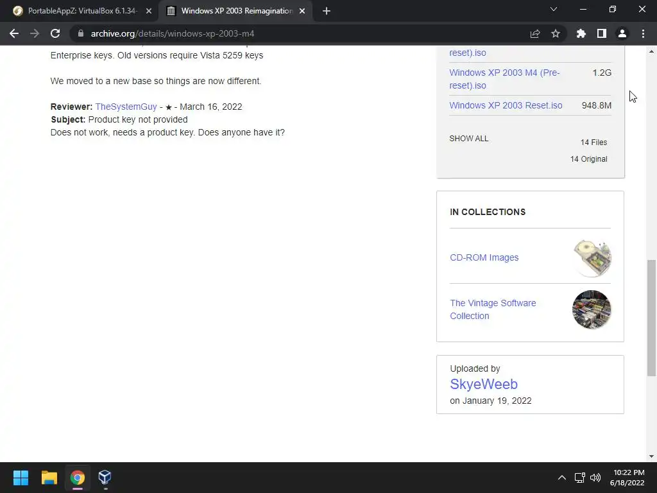The width and height of the screenshot is (657, 493).
Task: Click the Chrome taskbar icon
Action: 77,478
